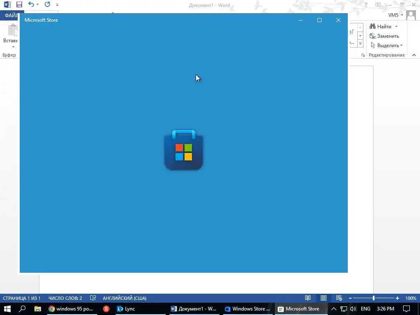Screen dimensions: 420x315
Task: Switch to read mode view in Word
Action: pos(308,298)
